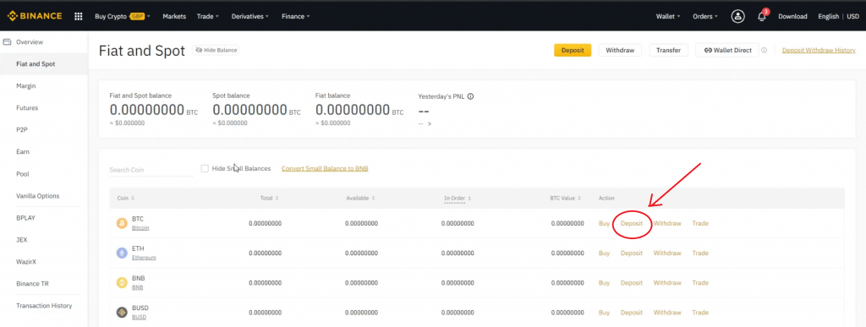Select Overview in the sidebar

[30, 42]
